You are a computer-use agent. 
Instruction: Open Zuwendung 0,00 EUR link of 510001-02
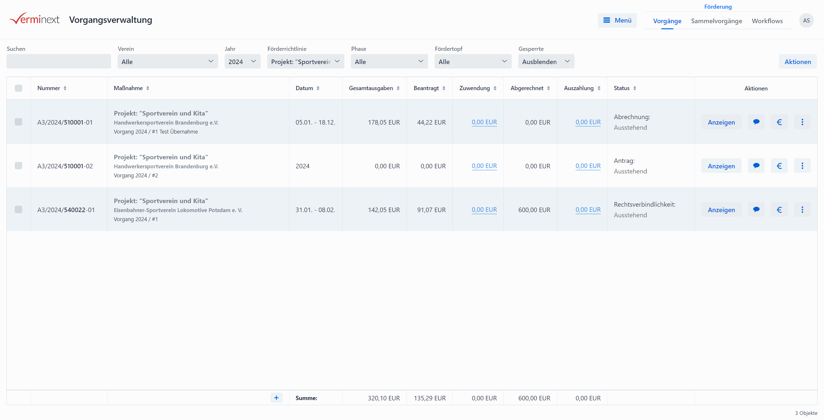484,166
